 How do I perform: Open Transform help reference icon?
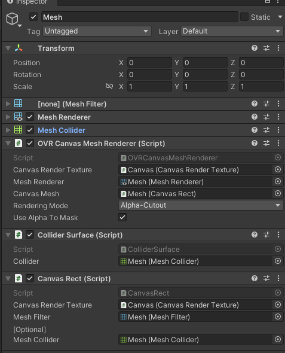(255, 48)
